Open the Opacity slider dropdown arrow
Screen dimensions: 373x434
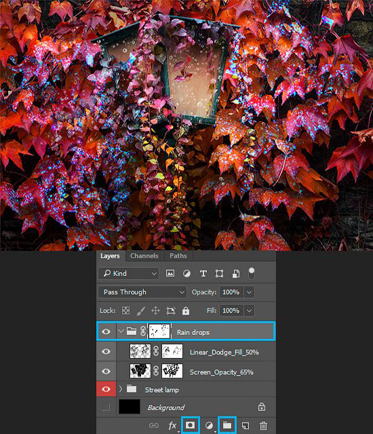pos(249,292)
